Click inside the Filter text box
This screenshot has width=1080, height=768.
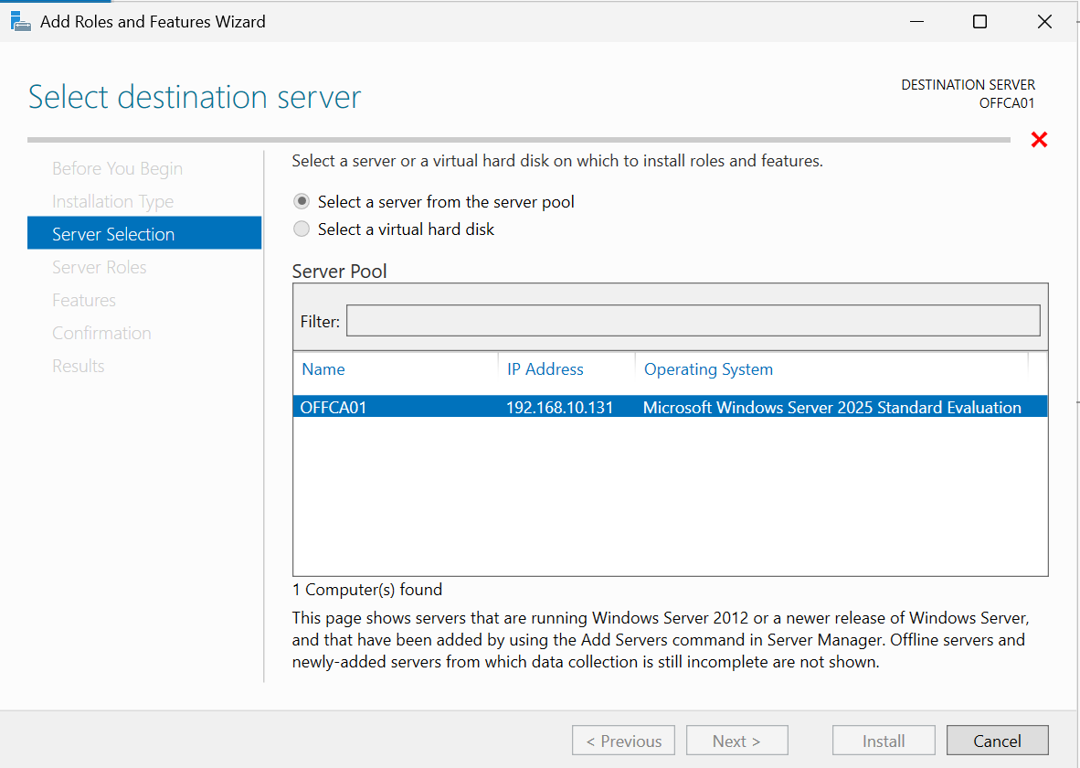point(693,321)
